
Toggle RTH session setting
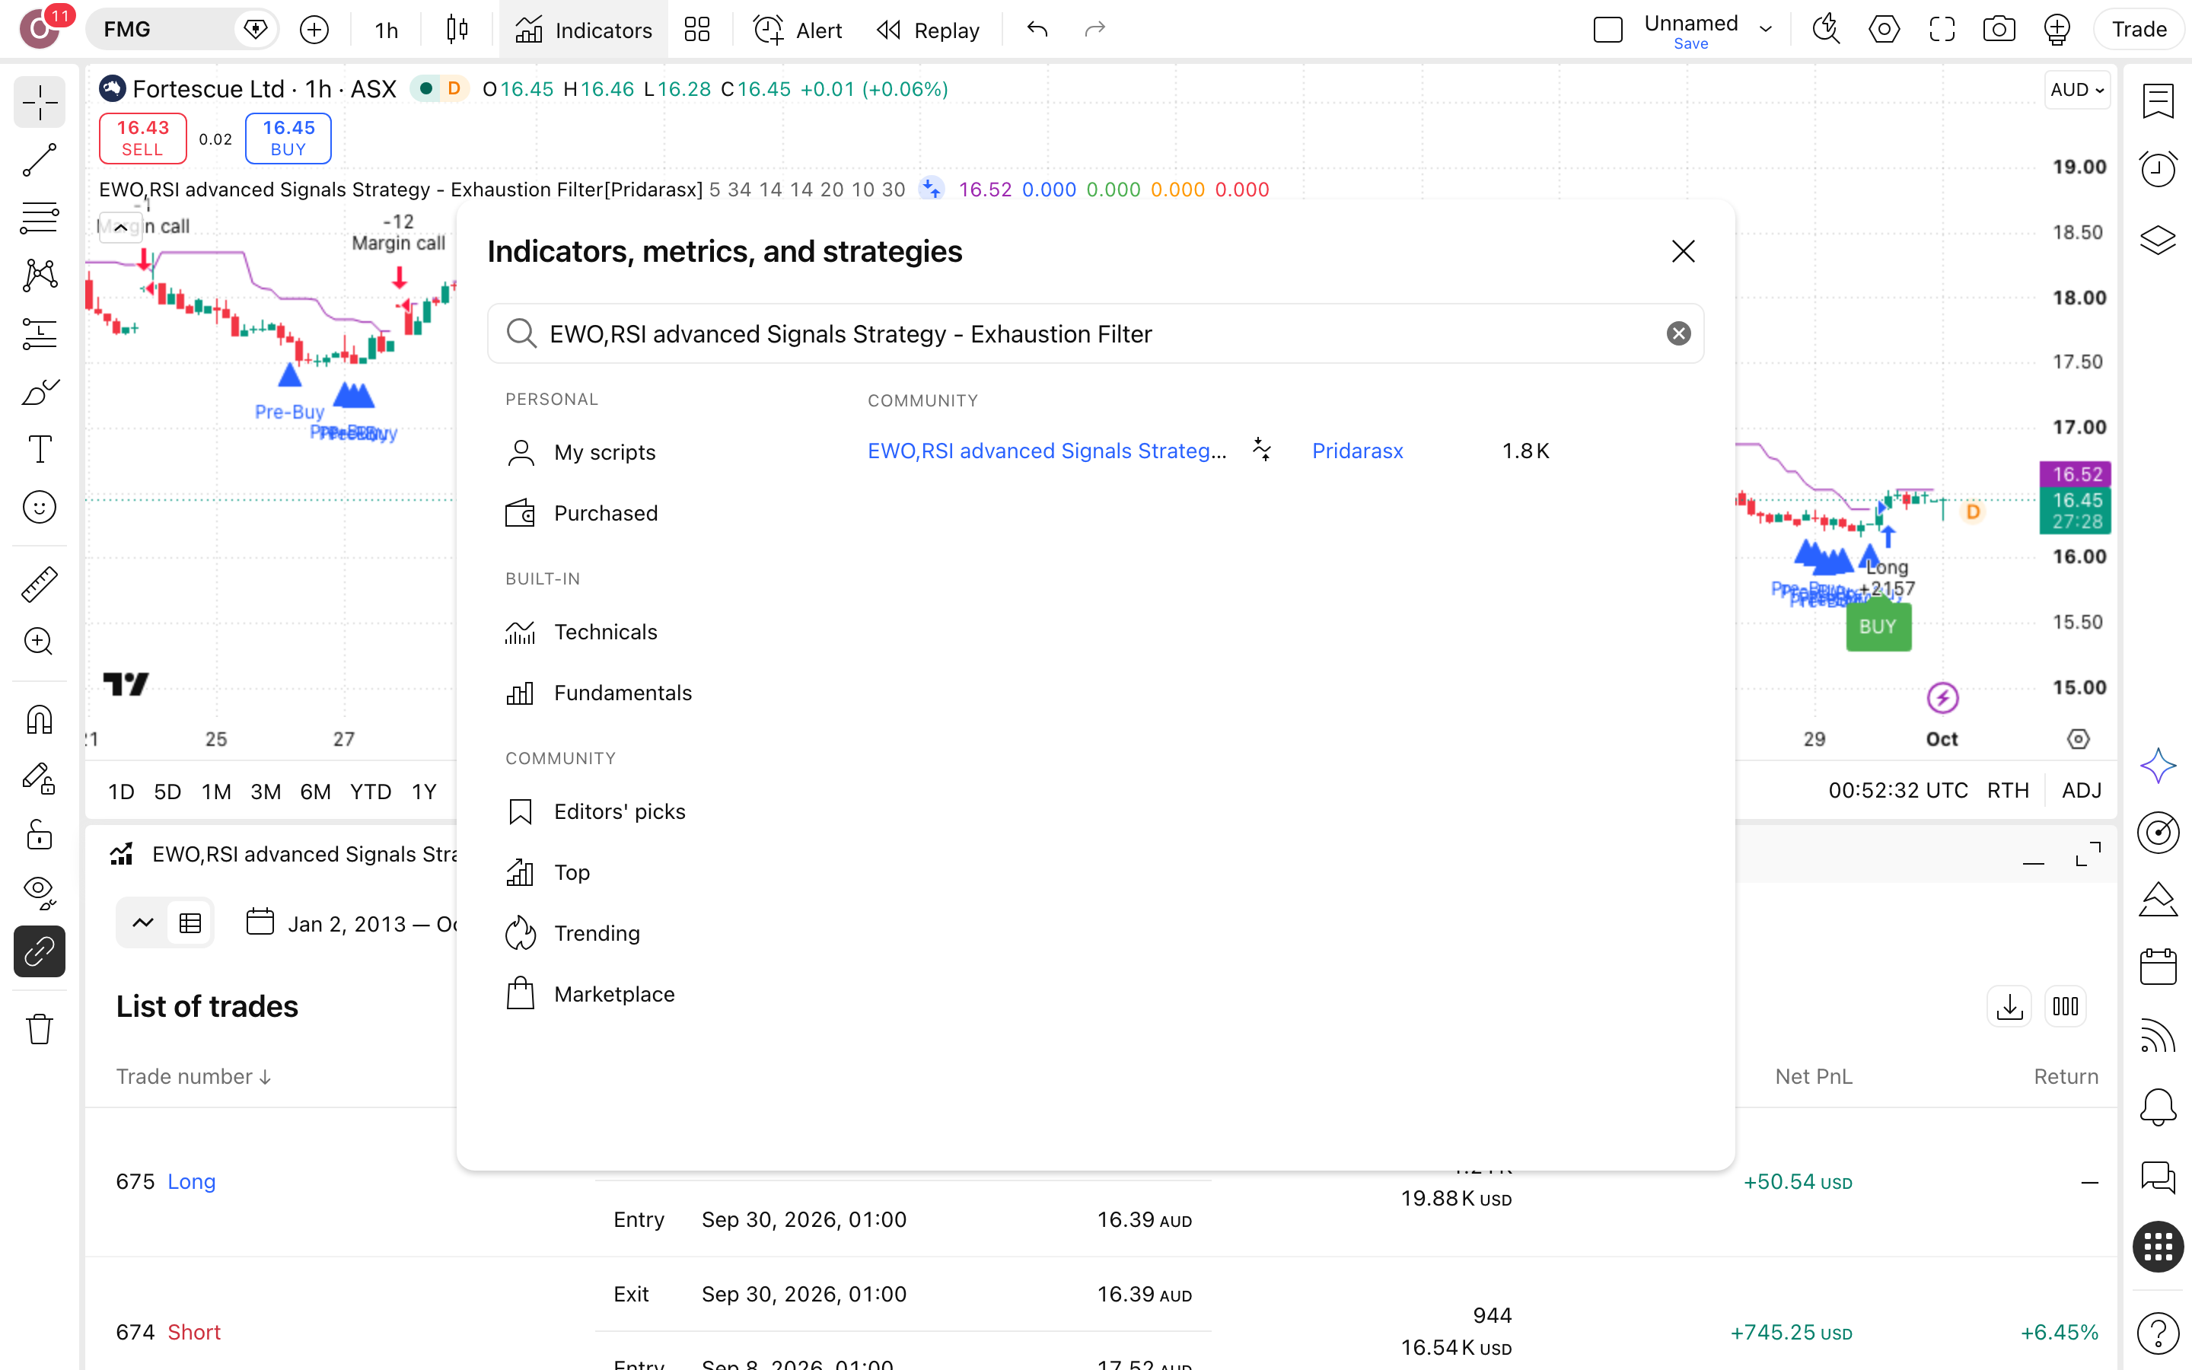pos(2007,790)
